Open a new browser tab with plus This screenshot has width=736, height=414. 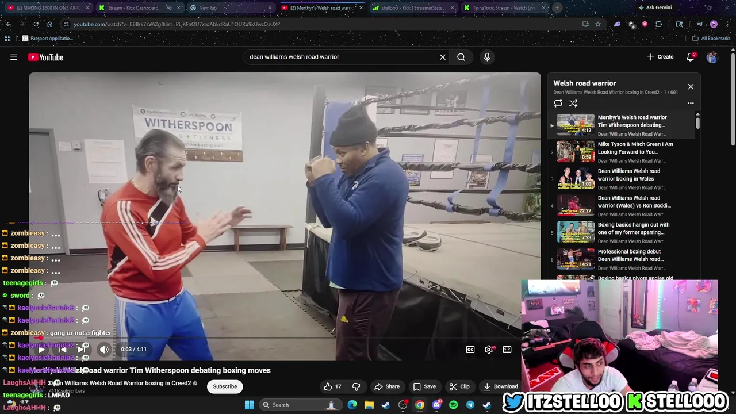pyautogui.click(x=557, y=8)
